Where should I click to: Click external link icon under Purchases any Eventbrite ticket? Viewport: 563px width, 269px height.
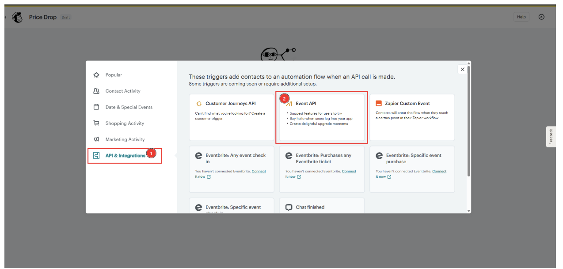[x=299, y=177]
